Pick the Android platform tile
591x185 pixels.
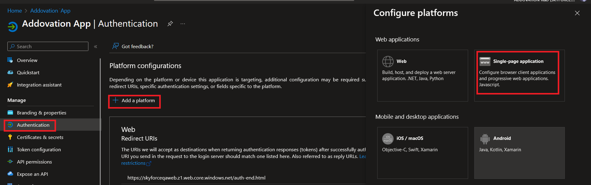(519, 153)
